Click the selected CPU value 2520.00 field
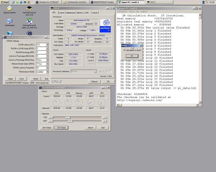Image resolution: width=216 pixels, height=172 pixels. (57, 108)
